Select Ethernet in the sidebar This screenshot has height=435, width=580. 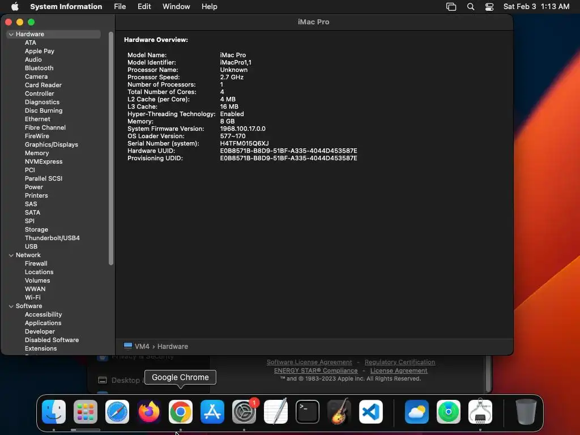coord(37,119)
